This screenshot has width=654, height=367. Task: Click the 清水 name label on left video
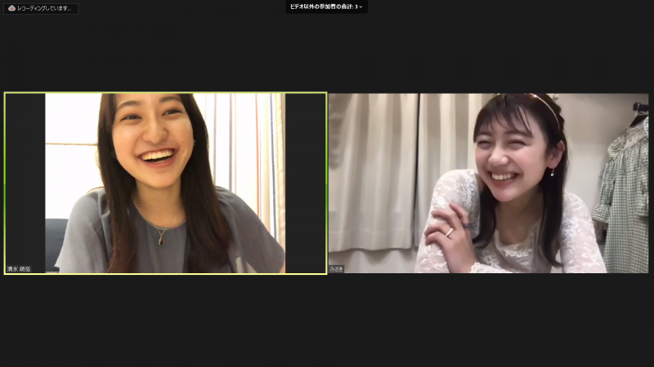coord(19,269)
